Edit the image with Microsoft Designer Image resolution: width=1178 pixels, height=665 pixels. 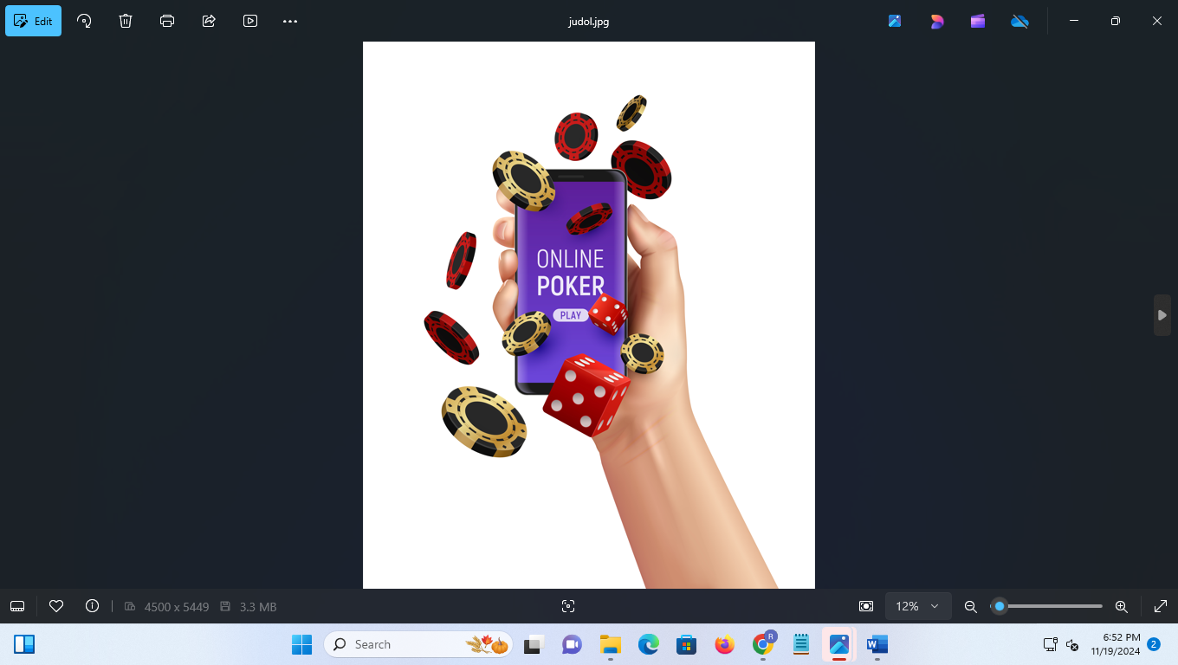[x=936, y=20]
